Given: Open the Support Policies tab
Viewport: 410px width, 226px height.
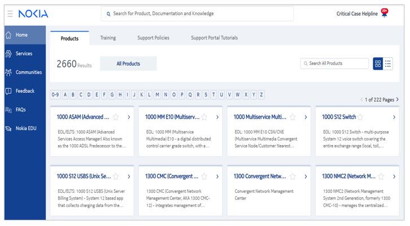Looking at the screenshot, I should [x=153, y=38].
